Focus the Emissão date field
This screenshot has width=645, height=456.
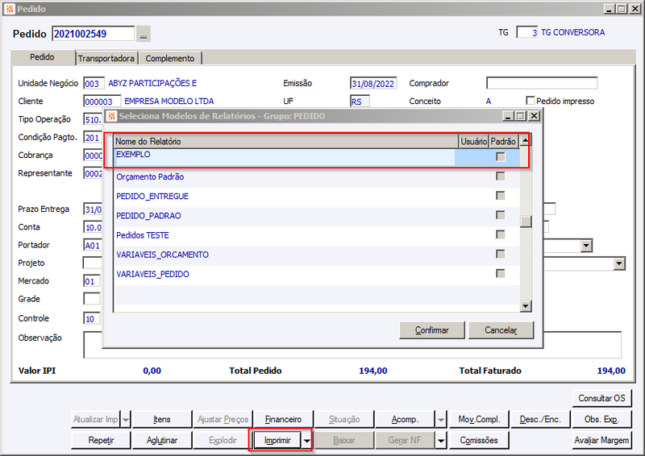click(x=373, y=84)
